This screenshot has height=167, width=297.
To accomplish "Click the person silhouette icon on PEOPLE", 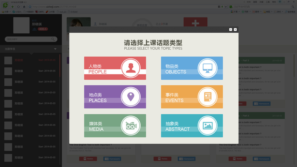I will (131, 68).
